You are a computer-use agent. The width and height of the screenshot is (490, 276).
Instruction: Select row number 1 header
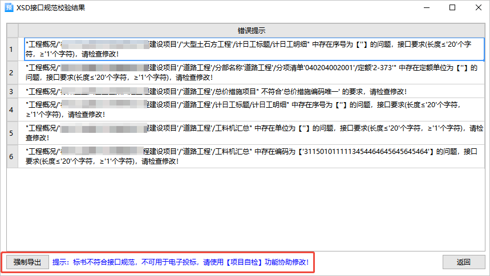12,49
